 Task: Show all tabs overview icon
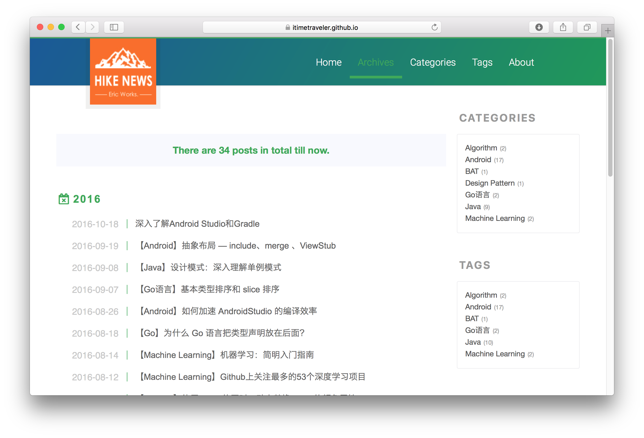tap(587, 27)
